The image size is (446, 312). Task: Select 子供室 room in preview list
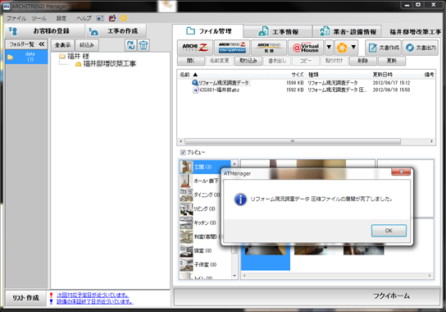pyautogui.click(x=205, y=264)
